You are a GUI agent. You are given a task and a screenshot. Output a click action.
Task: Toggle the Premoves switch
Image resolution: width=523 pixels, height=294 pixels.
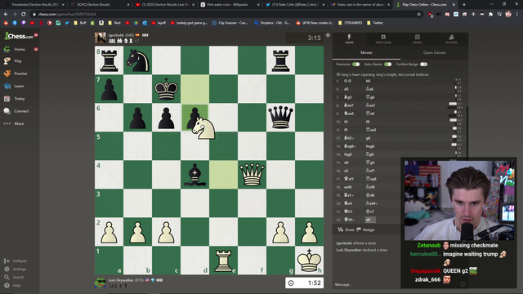coord(356,65)
